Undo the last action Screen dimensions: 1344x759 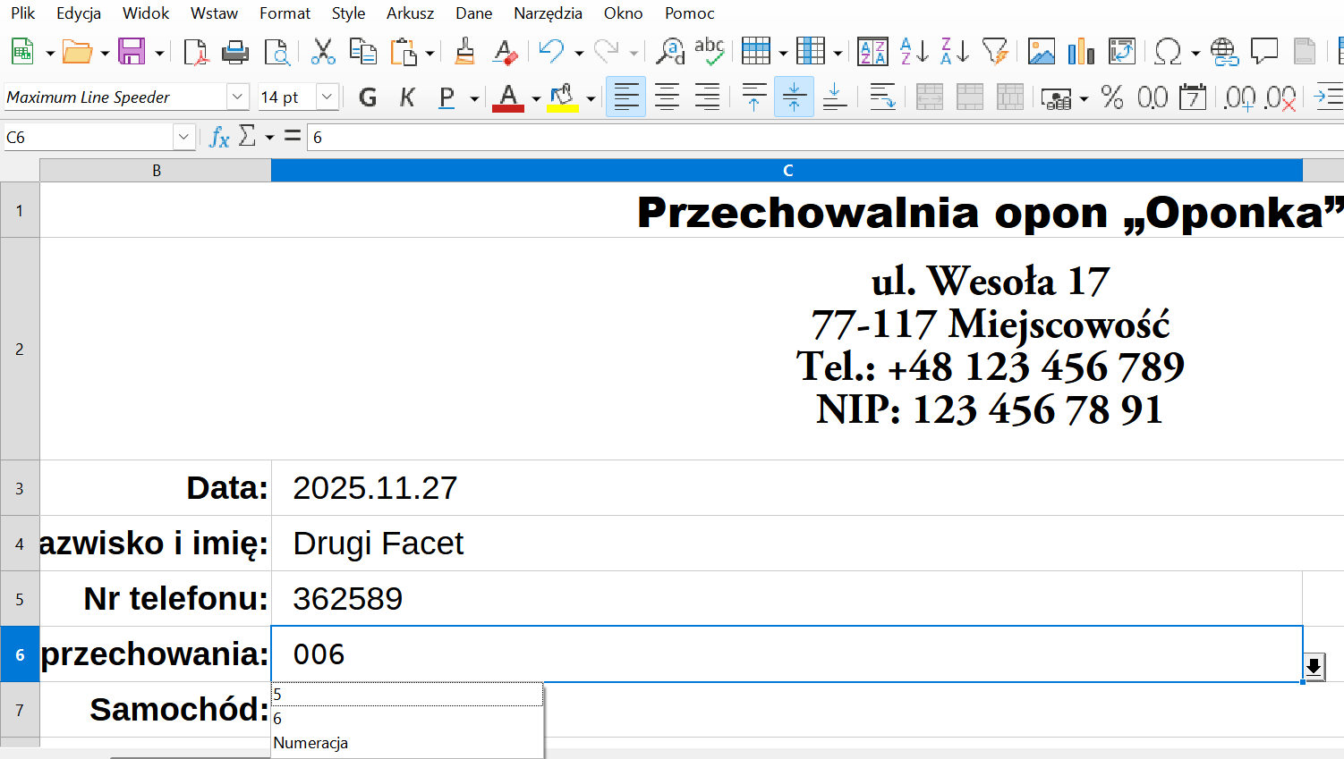(552, 52)
